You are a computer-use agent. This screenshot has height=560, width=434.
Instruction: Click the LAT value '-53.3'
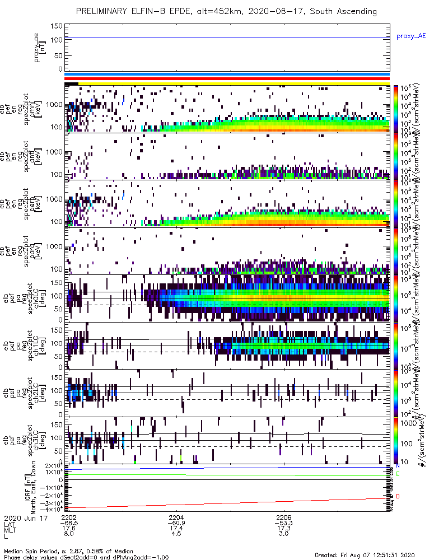283,523
